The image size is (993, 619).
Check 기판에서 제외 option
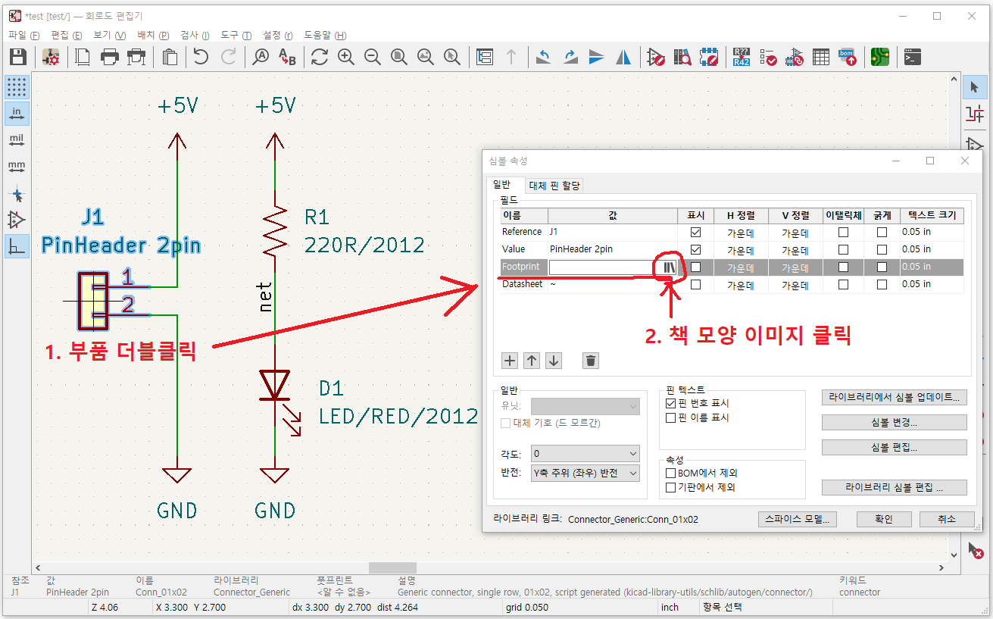tap(670, 487)
